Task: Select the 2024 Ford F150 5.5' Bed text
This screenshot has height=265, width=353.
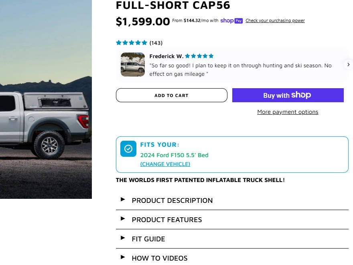Action: tap(174, 155)
